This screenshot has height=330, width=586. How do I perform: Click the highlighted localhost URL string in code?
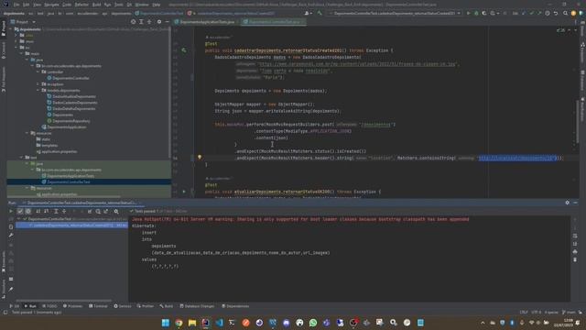point(517,158)
